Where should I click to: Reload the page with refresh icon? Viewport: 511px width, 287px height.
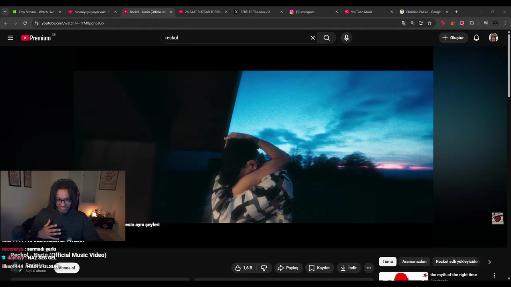(x=25, y=23)
